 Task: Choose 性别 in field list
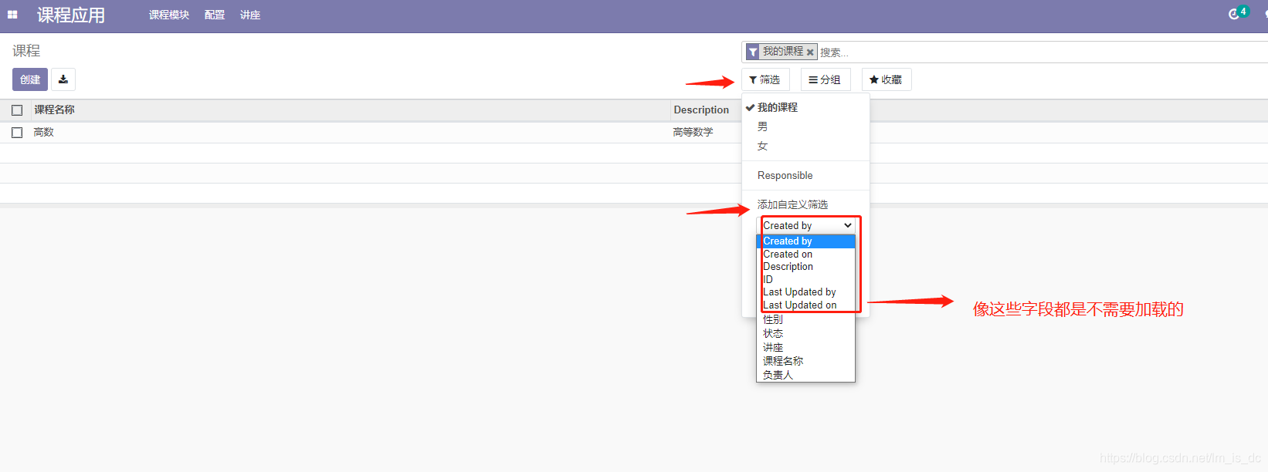(x=805, y=319)
